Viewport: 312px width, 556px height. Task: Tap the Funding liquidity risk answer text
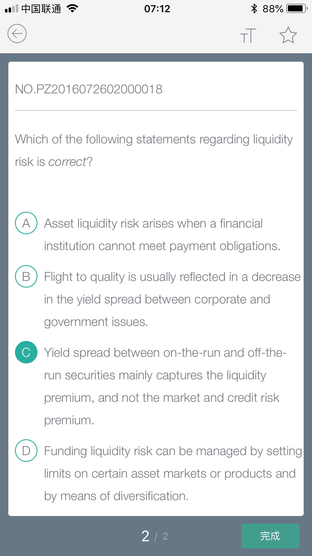pyautogui.click(x=173, y=473)
